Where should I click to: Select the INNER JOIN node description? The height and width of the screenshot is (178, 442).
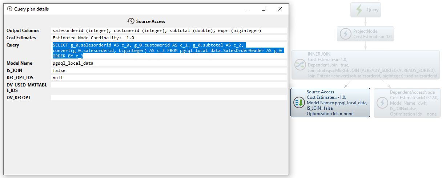tap(371, 65)
